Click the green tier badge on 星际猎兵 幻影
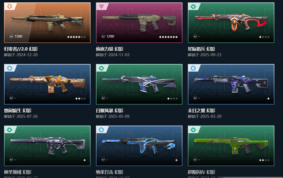The height and width of the screenshot is (178, 283). [193, 7]
